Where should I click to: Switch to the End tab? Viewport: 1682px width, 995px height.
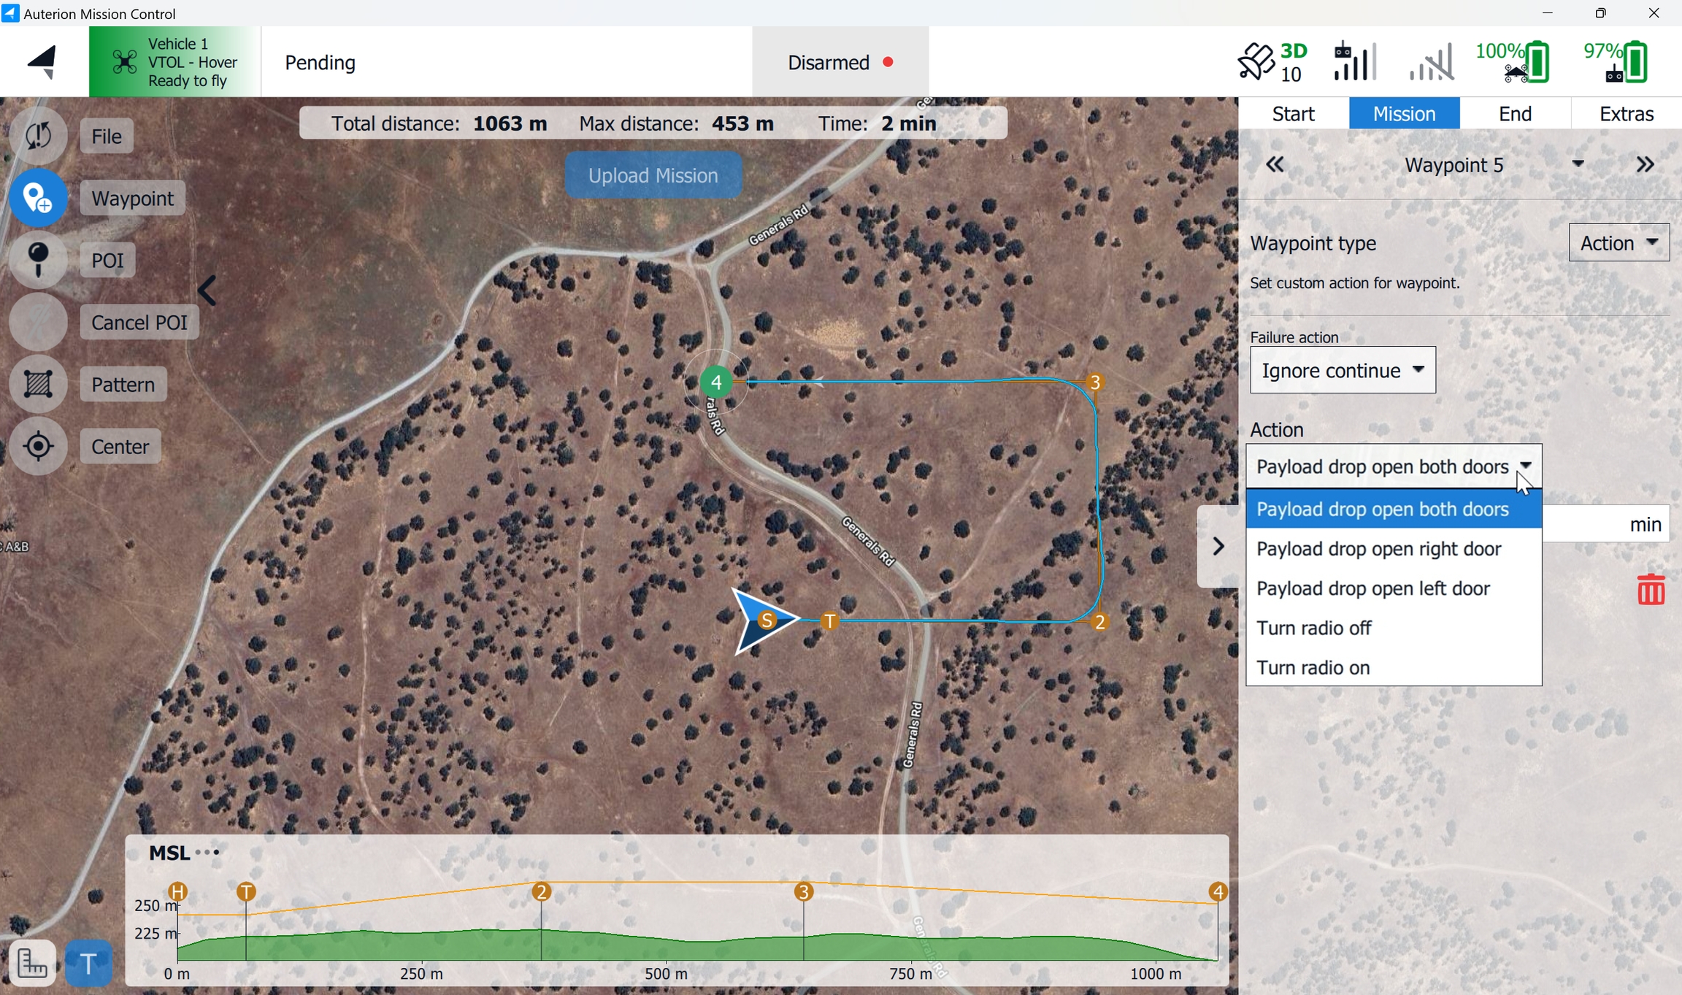click(1514, 114)
